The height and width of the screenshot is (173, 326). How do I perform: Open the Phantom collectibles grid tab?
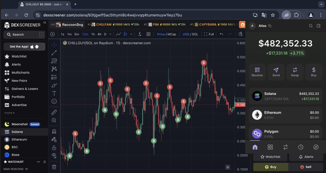point(270,147)
